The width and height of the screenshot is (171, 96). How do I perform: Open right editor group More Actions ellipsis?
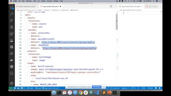160,6
